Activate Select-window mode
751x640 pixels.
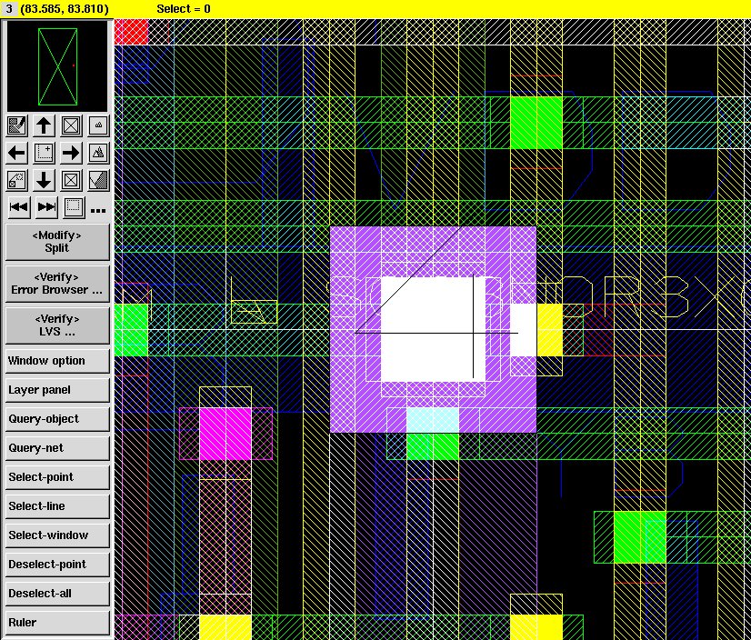click(57, 535)
